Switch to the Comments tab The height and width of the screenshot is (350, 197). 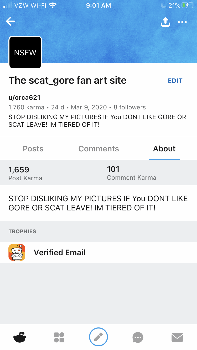pos(99,149)
